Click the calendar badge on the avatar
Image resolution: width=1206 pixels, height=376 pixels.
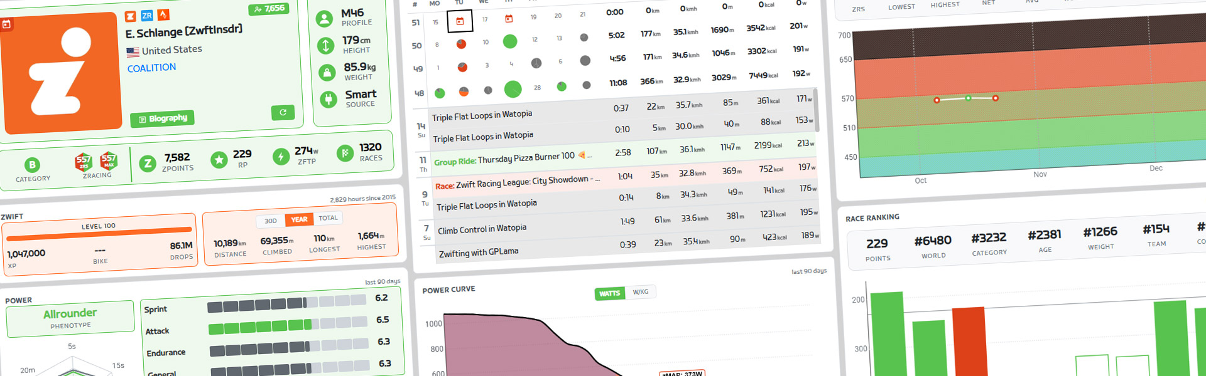6,25
